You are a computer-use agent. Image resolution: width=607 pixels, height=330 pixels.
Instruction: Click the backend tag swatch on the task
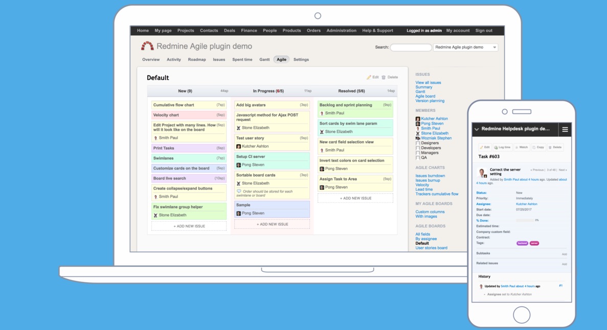click(x=522, y=244)
